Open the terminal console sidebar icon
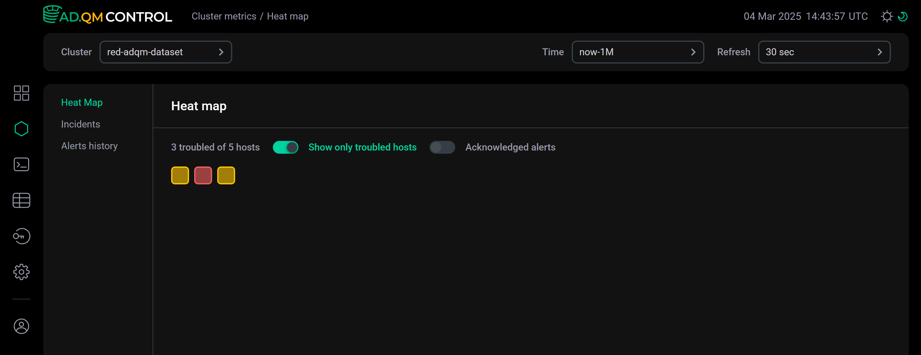The image size is (921, 355). click(x=21, y=164)
